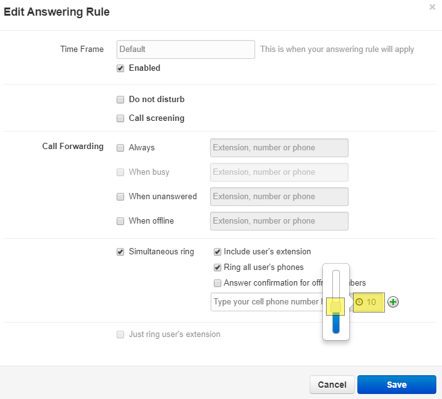Click the Always forwarding destination field
The width and height of the screenshot is (442, 399).
click(279, 148)
